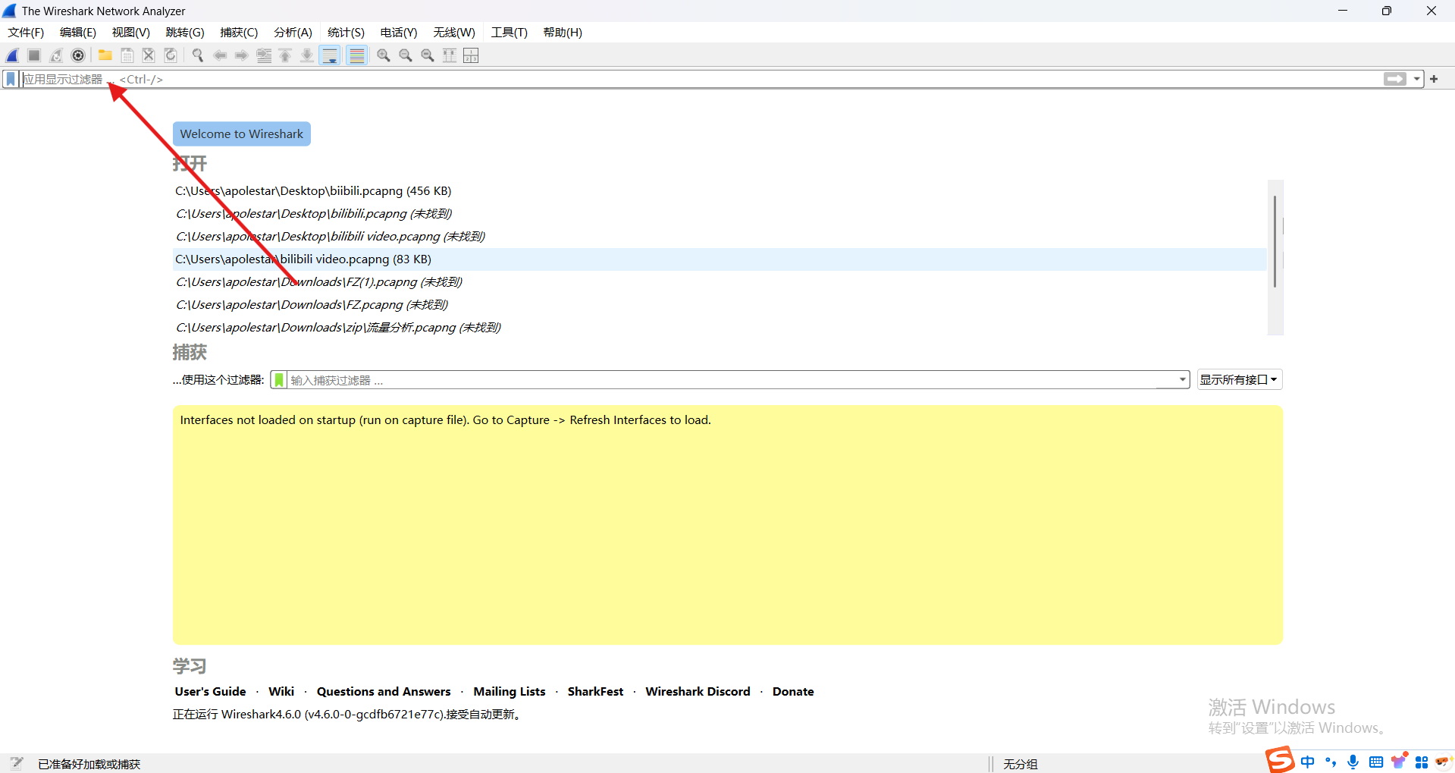The image size is (1455, 773).
Task: Open the 帮助(H) menu
Action: tap(563, 33)
